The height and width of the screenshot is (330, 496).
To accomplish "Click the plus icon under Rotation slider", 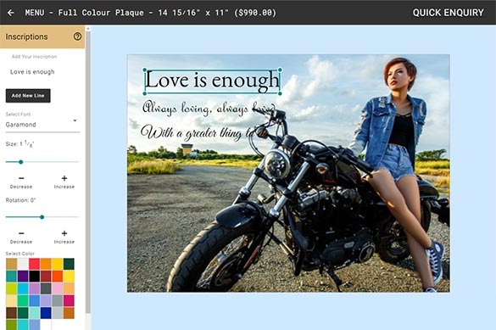I will (x=64, y=233).
